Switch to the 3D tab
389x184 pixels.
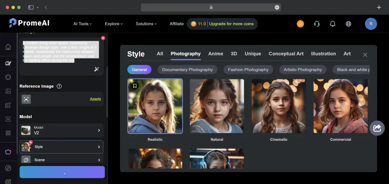click(234, 53)
